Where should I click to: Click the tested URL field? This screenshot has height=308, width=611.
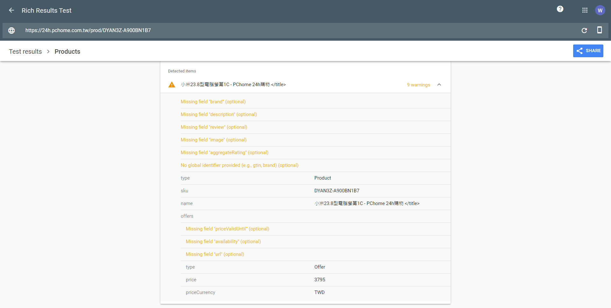point(88,31)
